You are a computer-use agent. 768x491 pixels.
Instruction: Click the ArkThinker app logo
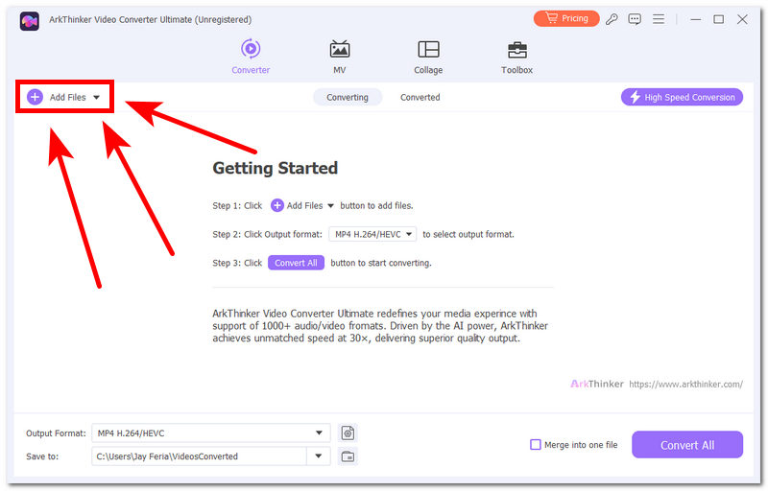(x=30, y=20)
